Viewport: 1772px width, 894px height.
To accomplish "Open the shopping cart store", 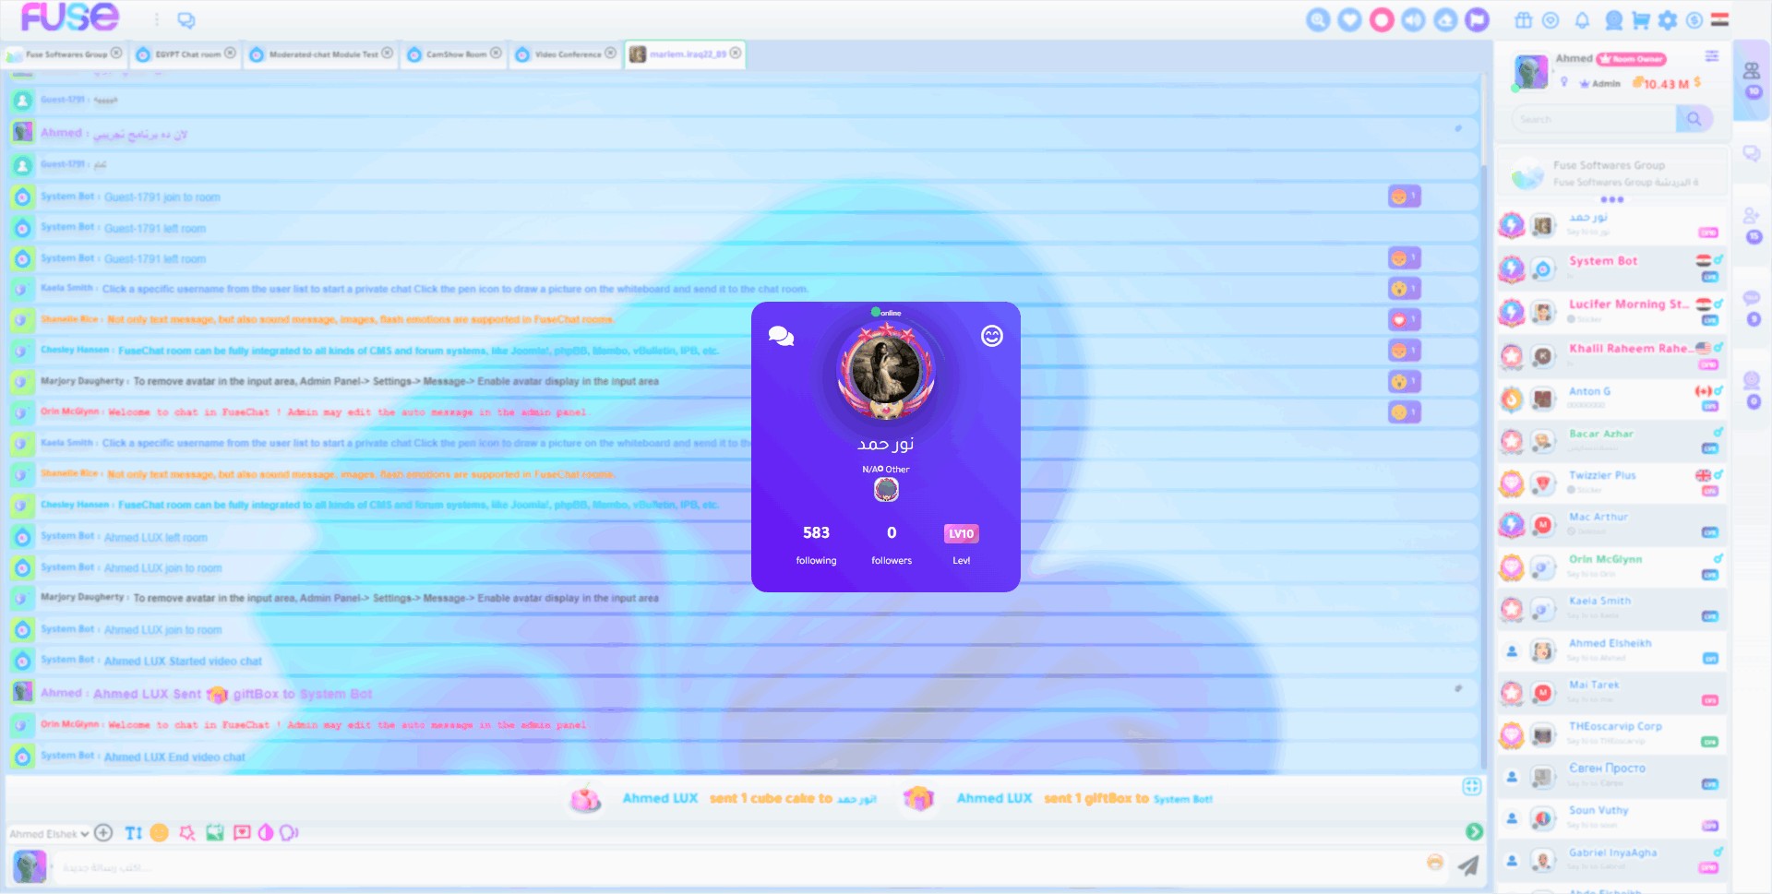I will [x=1641, y=19].
